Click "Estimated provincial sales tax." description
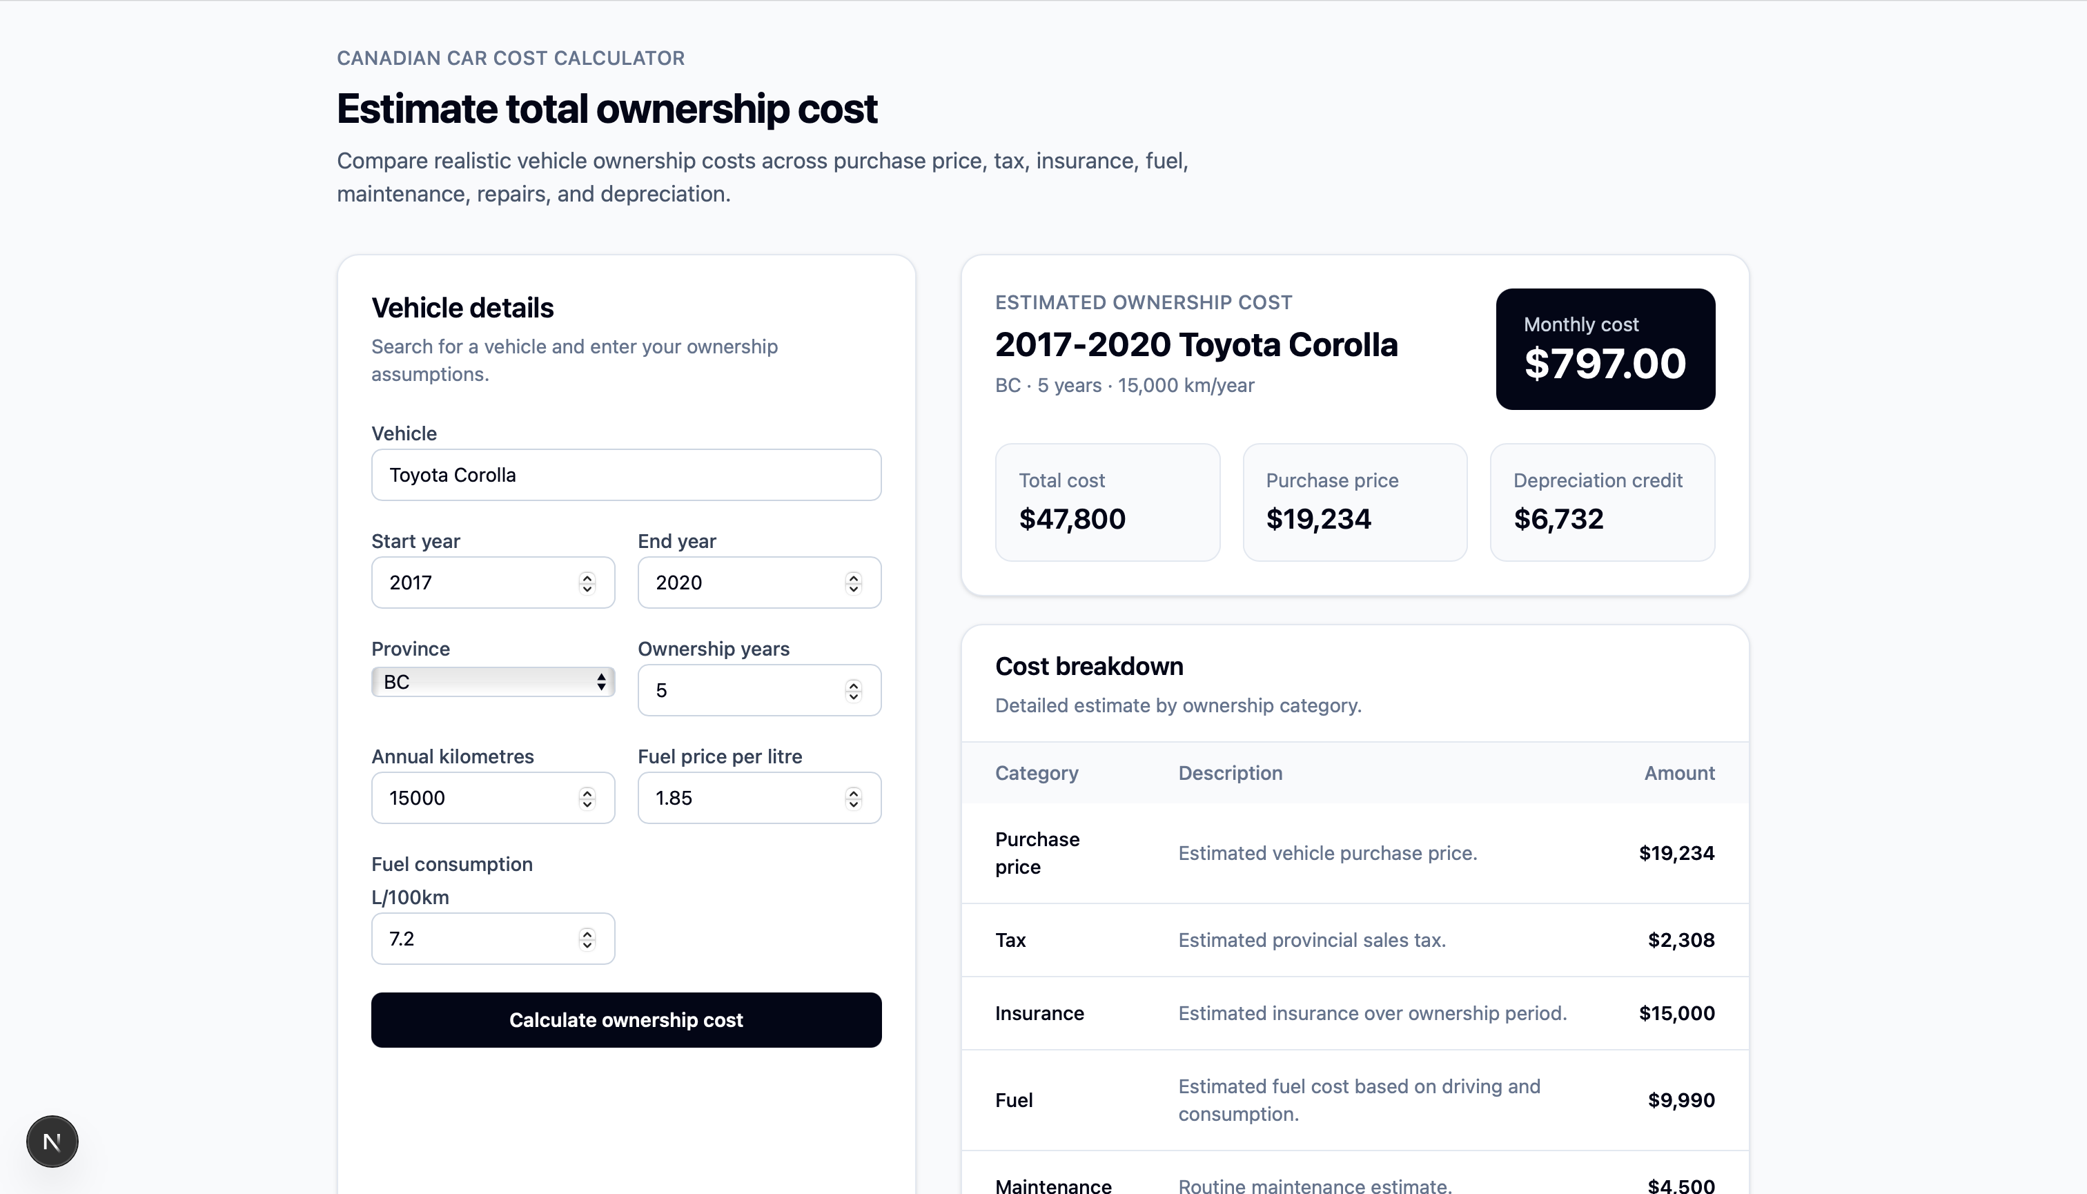The image size is (2087, 1194). [1312, 940]
